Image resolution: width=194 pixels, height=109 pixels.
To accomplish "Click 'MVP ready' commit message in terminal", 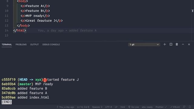I will (x=44, y=84).
